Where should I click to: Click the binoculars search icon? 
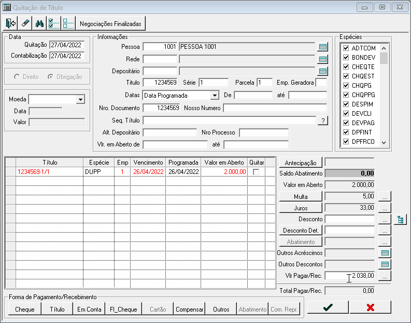[39, 23]
